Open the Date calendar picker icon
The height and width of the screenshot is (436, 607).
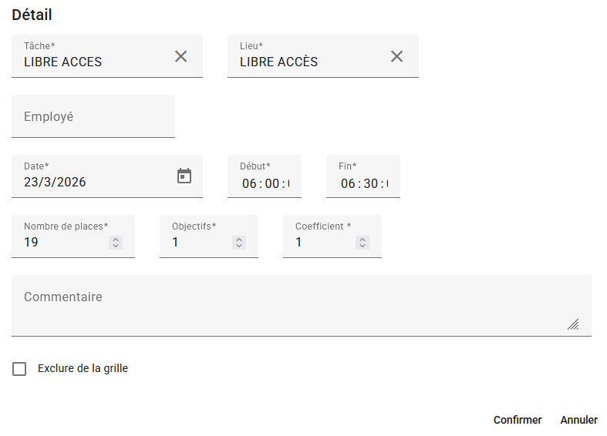click(184, 176)
